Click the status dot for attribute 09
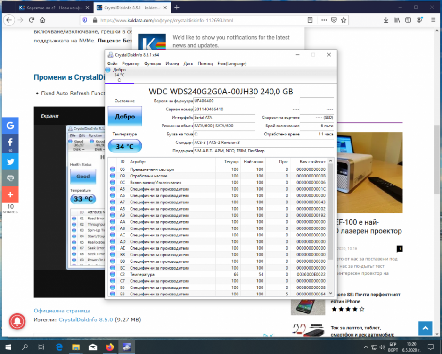The image size is (442, 354). 113,176
